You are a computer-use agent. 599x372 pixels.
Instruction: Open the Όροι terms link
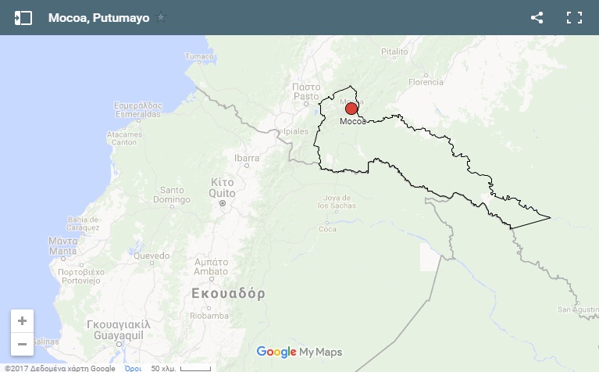[x=133, y=368]
